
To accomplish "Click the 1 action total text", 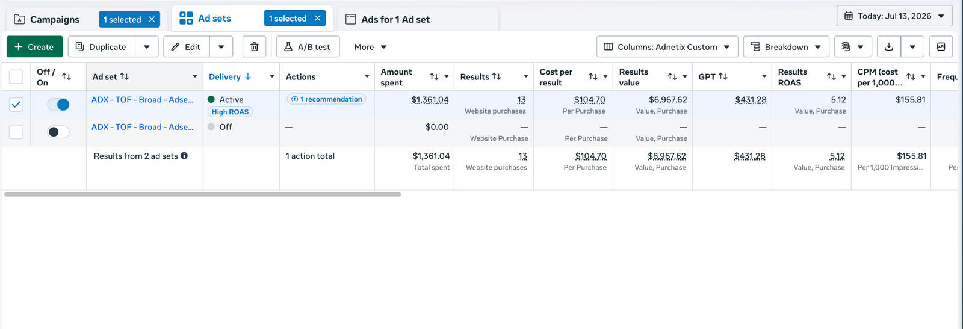I will pyautogui.click(x=310, y=156).
